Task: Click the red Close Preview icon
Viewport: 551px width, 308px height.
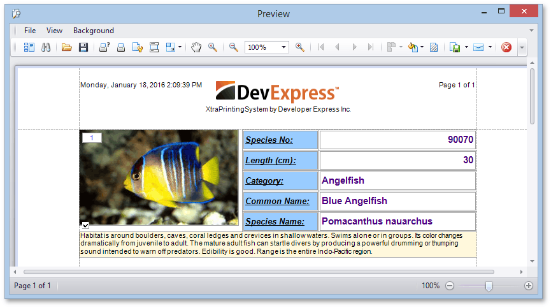Action: [506, 47]
